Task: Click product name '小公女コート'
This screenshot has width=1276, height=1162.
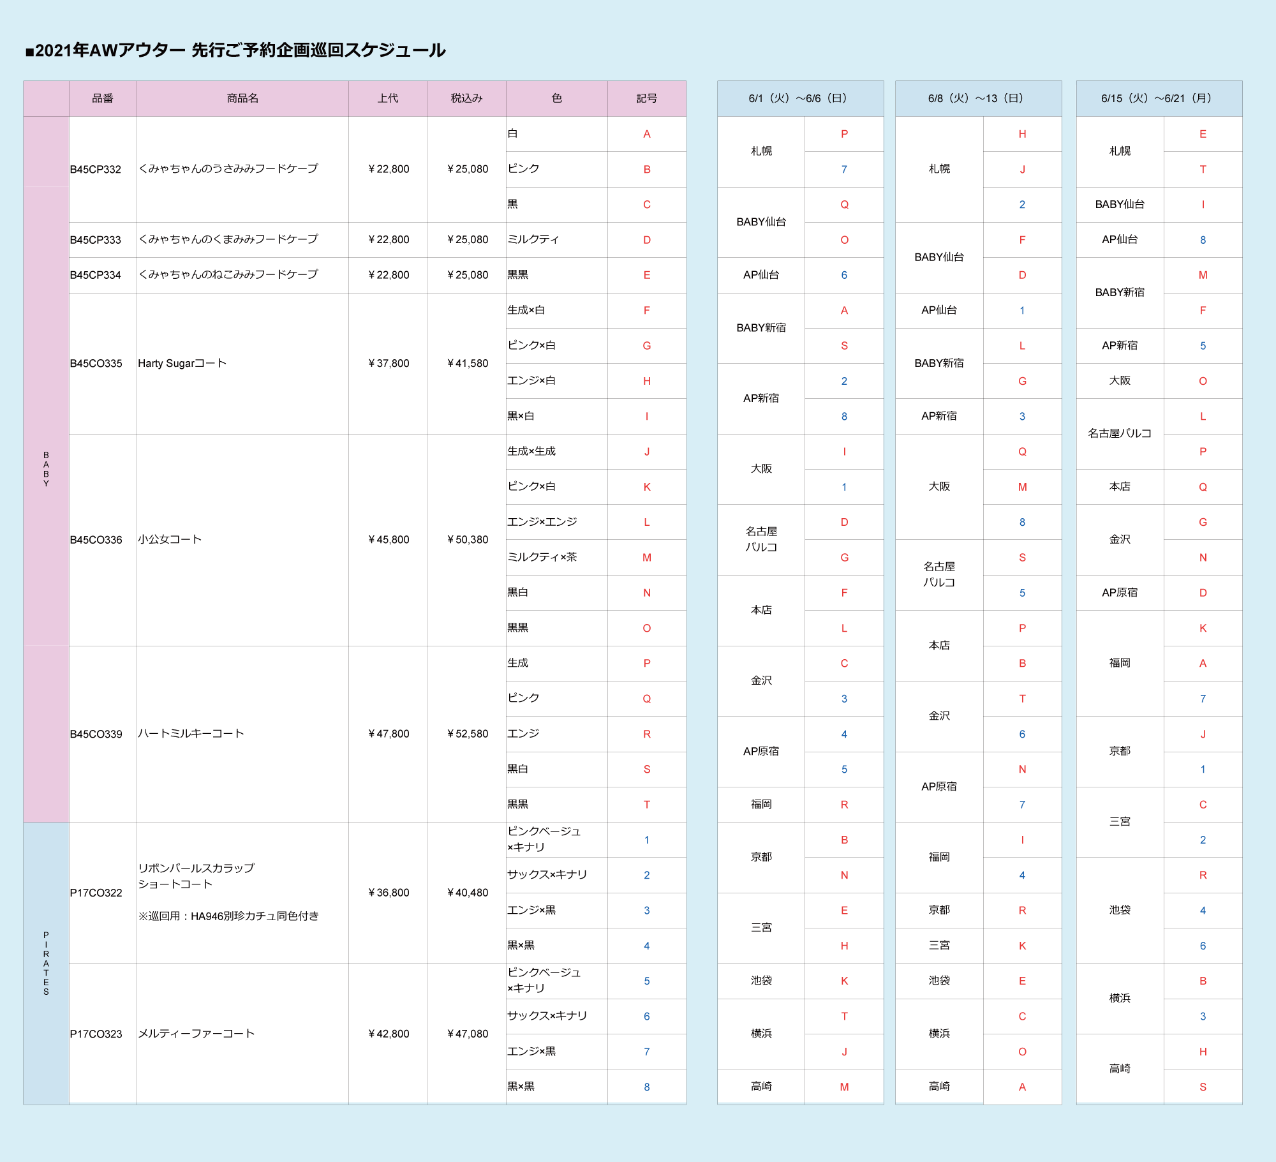Action: click(x=170, y=539)
